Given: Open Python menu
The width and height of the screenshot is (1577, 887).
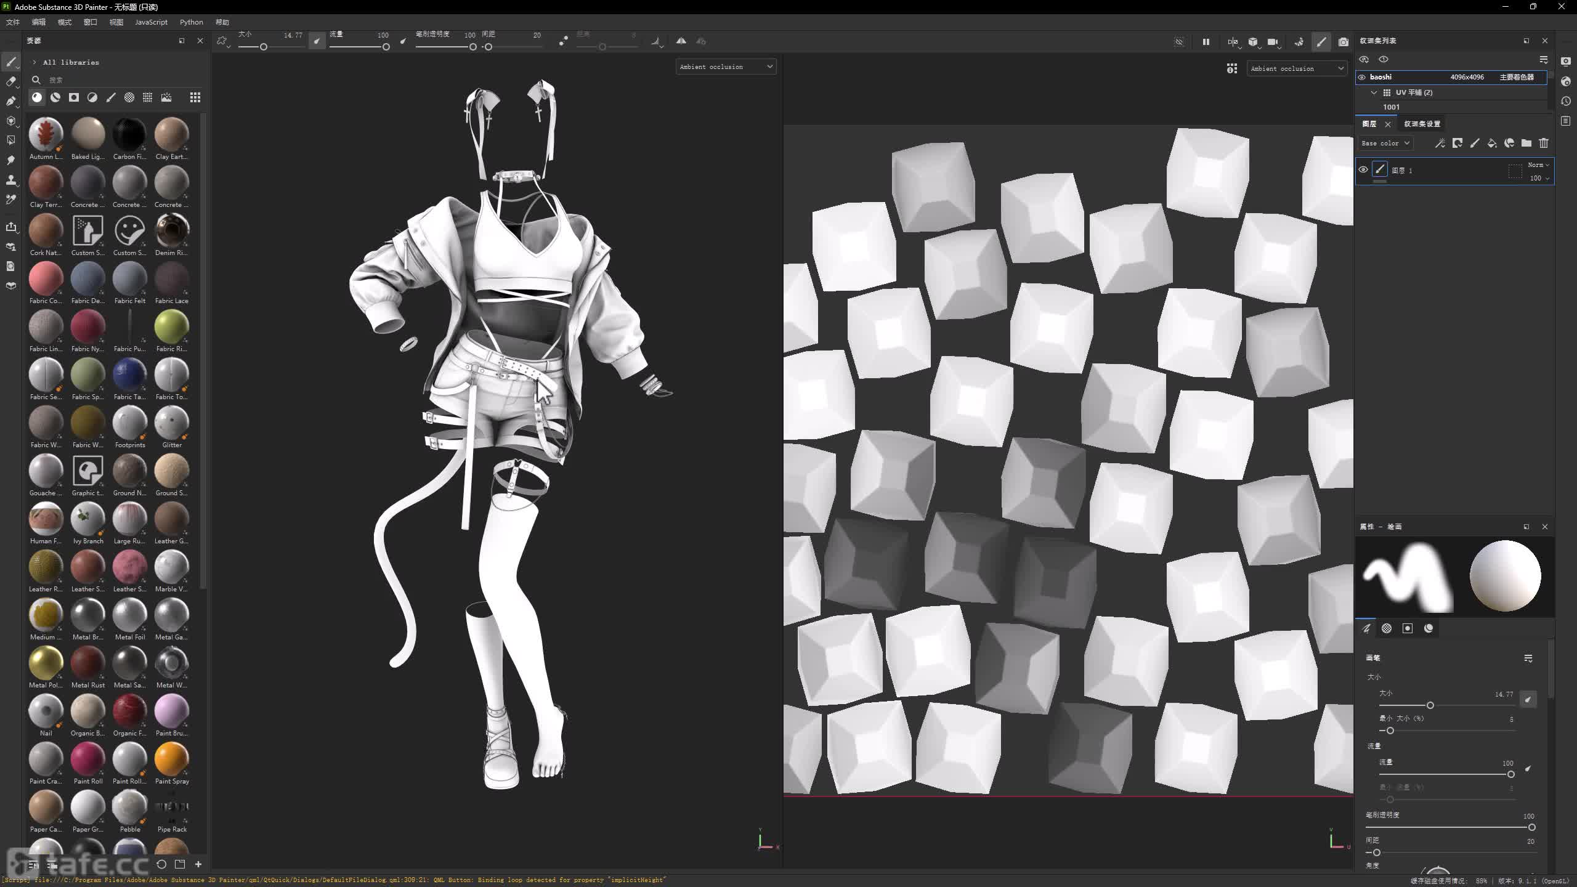Looking at the screenshot, I should (191, 22).
